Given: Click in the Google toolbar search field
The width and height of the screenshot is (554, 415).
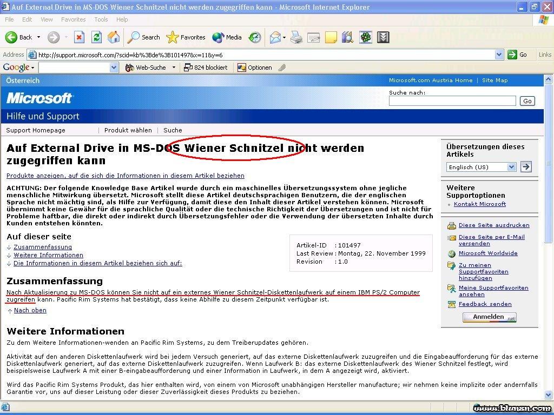Looking at the screenshot, I should pyautogui.click(x=75, y=68).
